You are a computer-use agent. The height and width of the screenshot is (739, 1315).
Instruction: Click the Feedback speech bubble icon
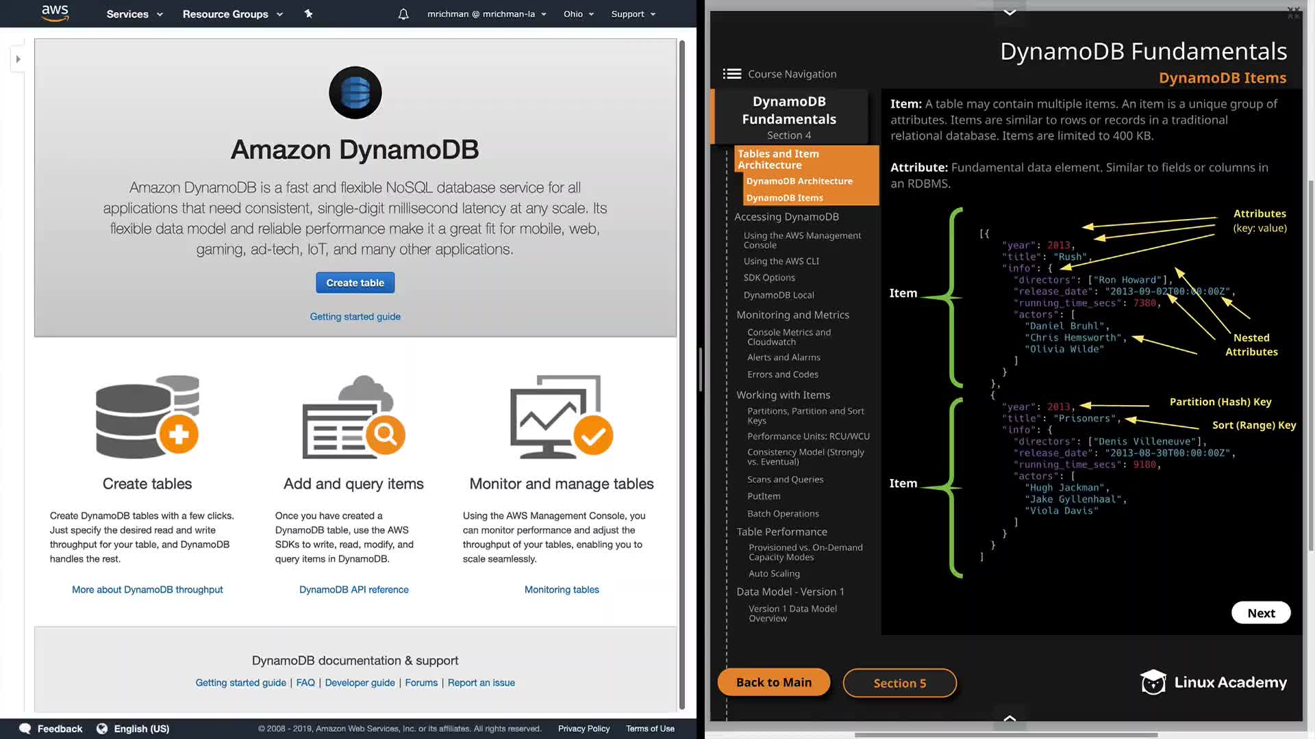pos(25,729)
